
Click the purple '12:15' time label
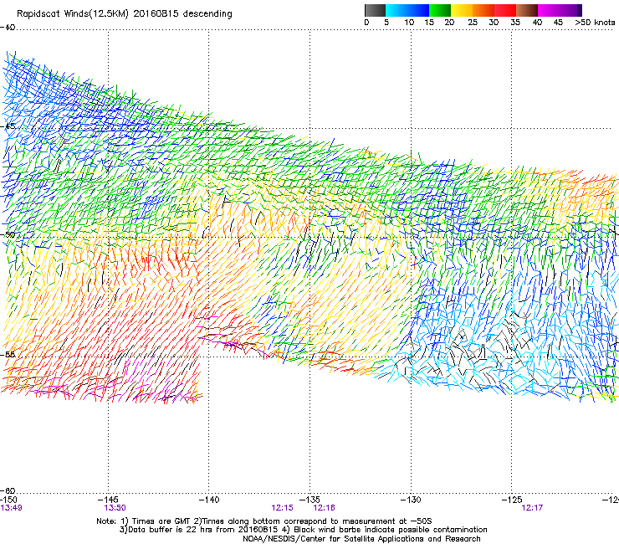click(x=282, y=508)
